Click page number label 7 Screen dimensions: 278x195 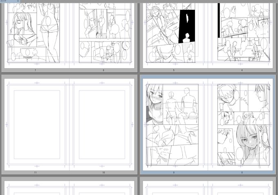(35, 70)
